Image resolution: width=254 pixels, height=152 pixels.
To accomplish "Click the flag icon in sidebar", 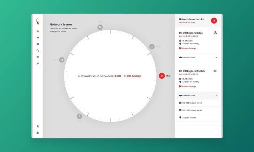I will pos(38,38).
